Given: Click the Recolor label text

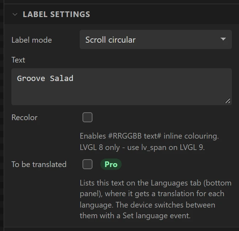Looking at the screenshot, I should [25, 118].
